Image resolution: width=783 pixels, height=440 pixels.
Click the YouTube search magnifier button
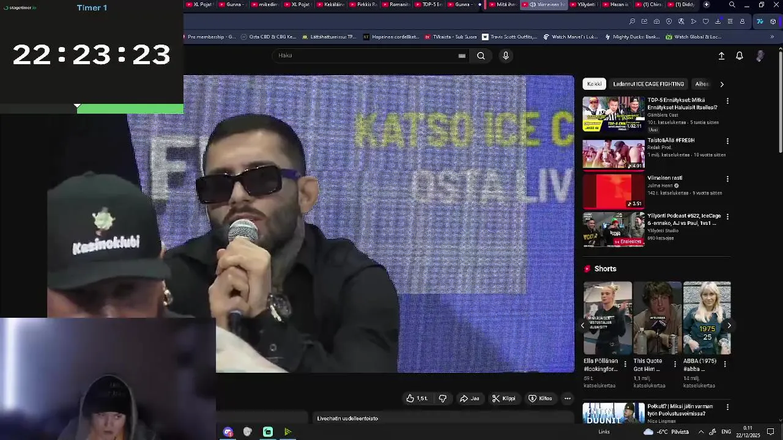coord(481,56)
